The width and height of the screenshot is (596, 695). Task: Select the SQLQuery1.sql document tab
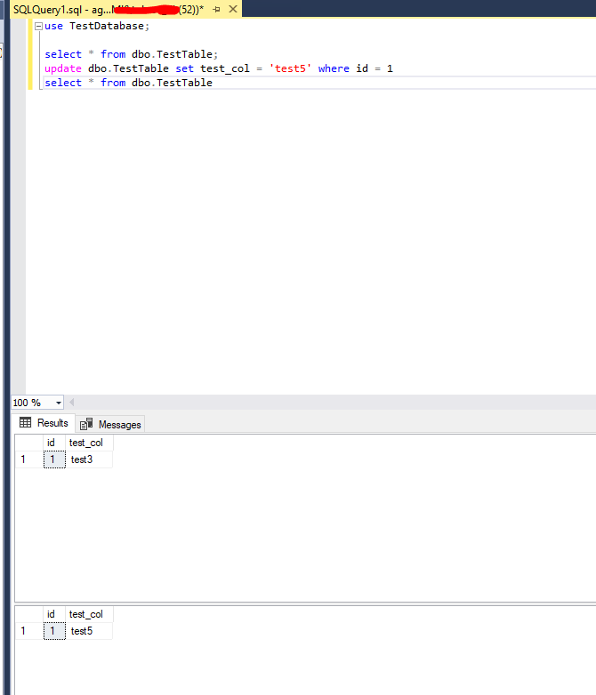pos(126,9)
